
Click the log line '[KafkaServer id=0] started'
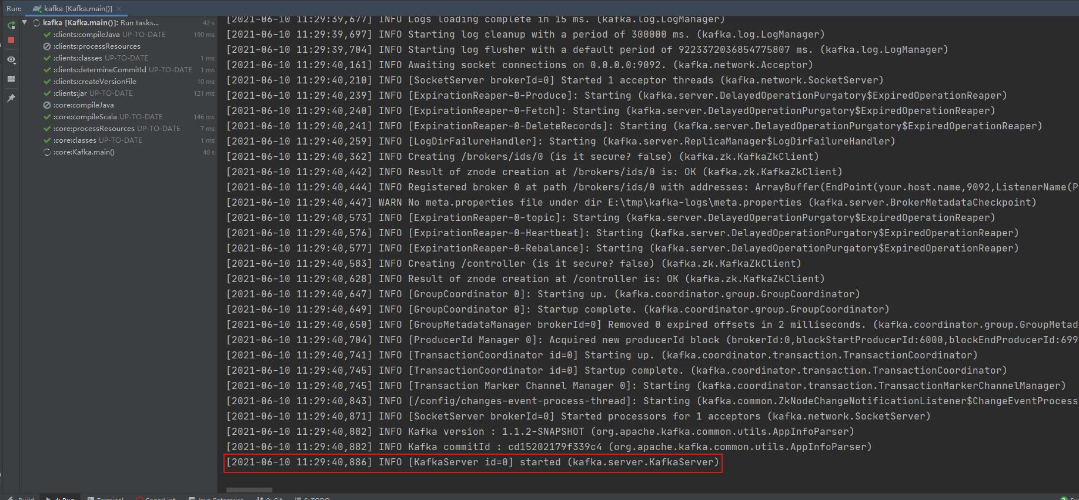[473, 462]
